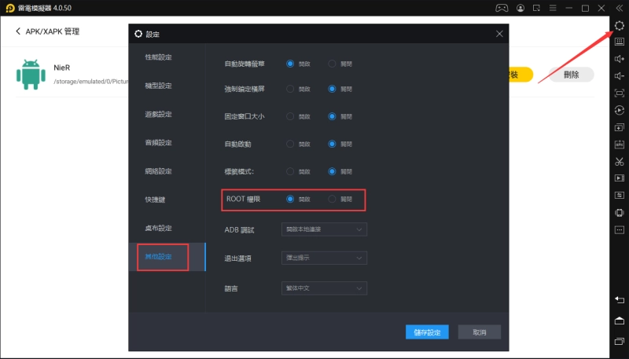
Task: Open the multi-instance manager sidebar icon
Action: coord(620,127)
